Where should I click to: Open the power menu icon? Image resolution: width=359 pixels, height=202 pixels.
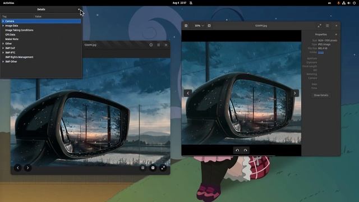point(354,3)
